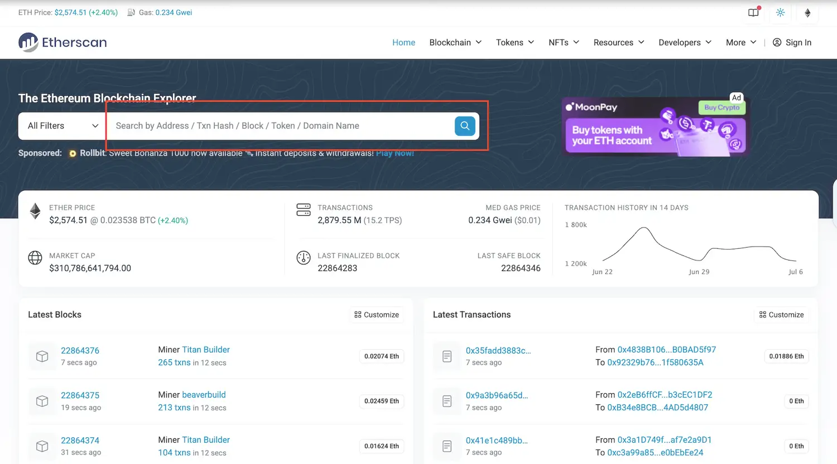Open the knowledge base book icon

tap(753, 13)
